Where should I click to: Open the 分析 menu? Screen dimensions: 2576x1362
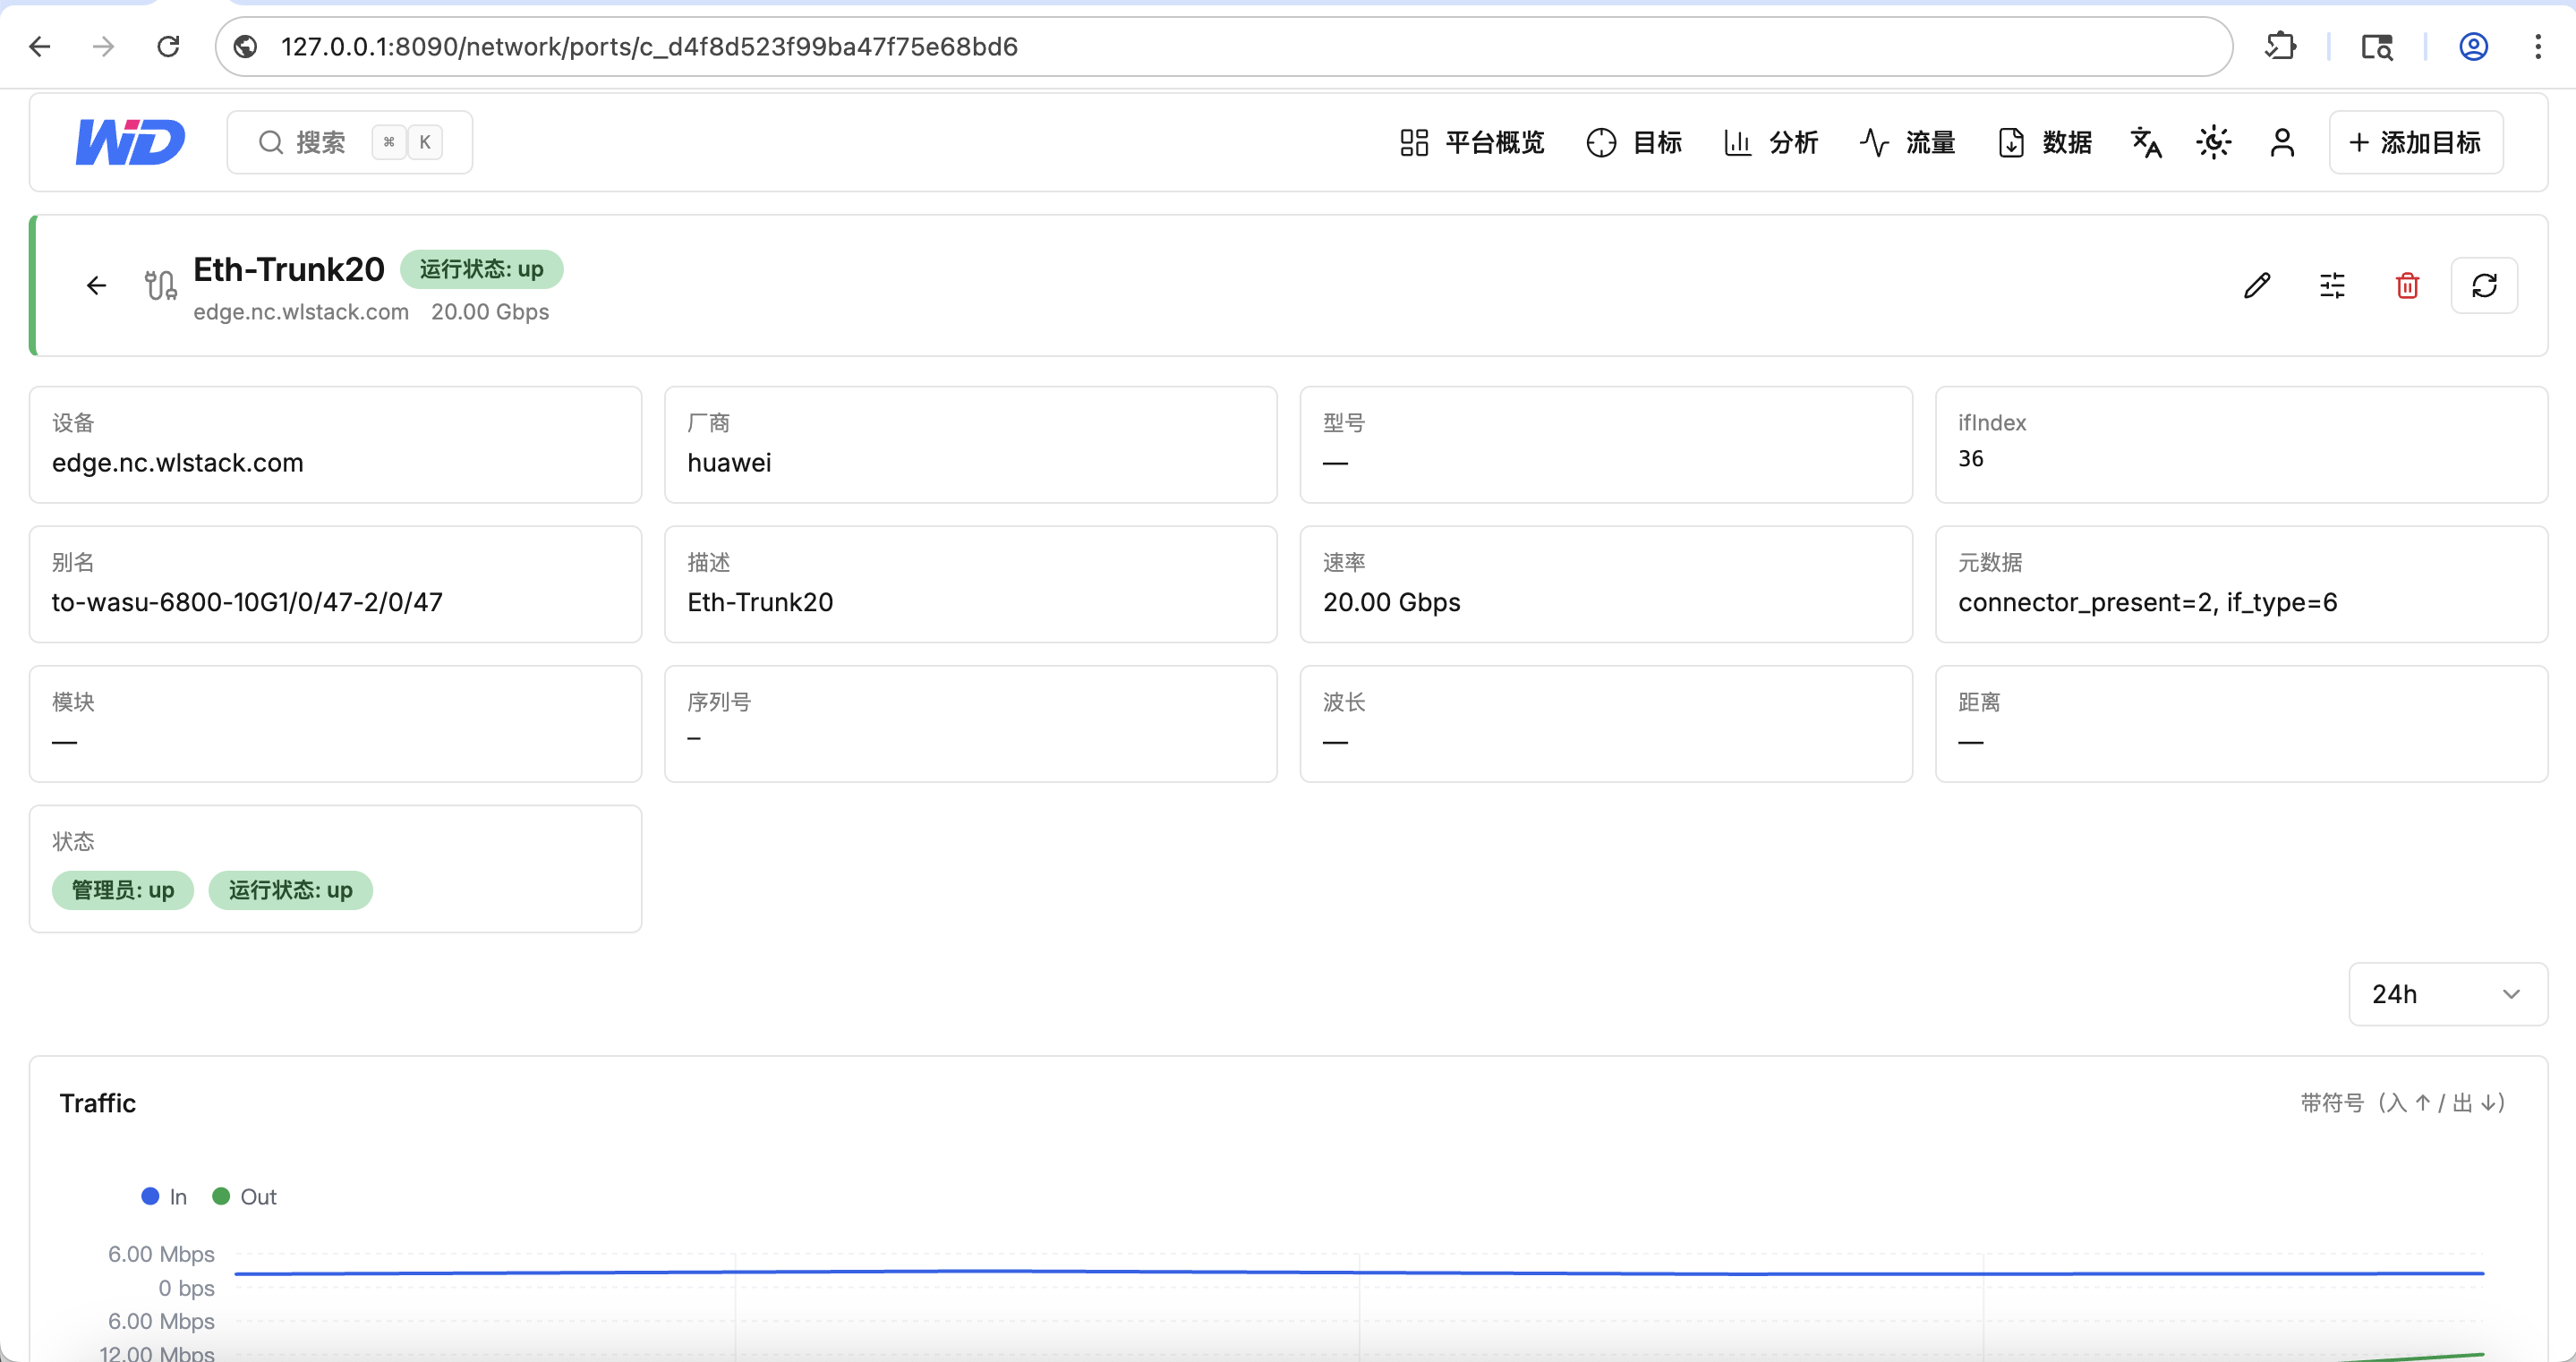coord(1771,142)
